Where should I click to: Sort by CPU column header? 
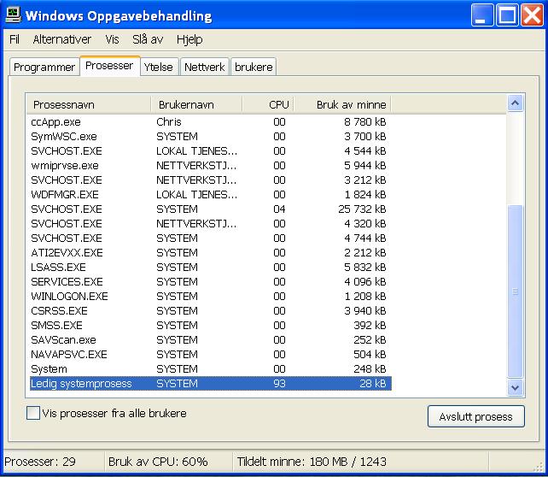(268, 104)
